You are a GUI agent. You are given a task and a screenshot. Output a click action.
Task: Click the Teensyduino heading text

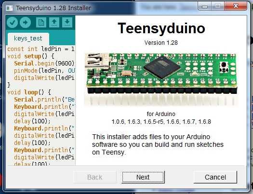tap(161, 28)
